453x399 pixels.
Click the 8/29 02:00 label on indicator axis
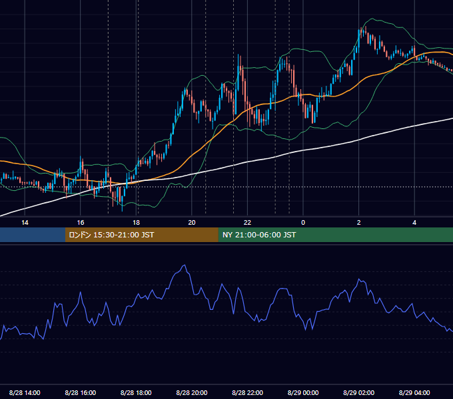coord(359,392)
